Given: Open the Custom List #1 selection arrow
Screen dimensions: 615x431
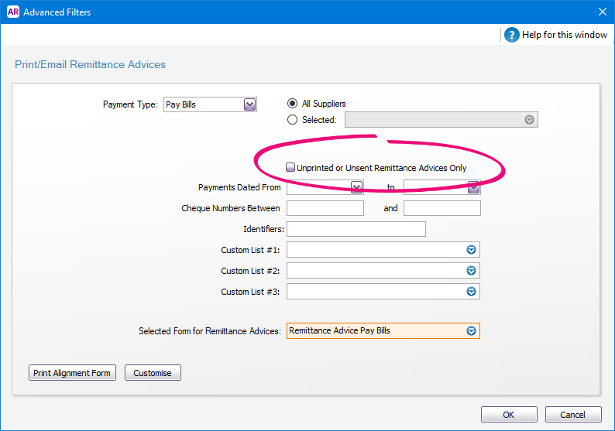Looking at the screenshot, I should click(471, 250).
